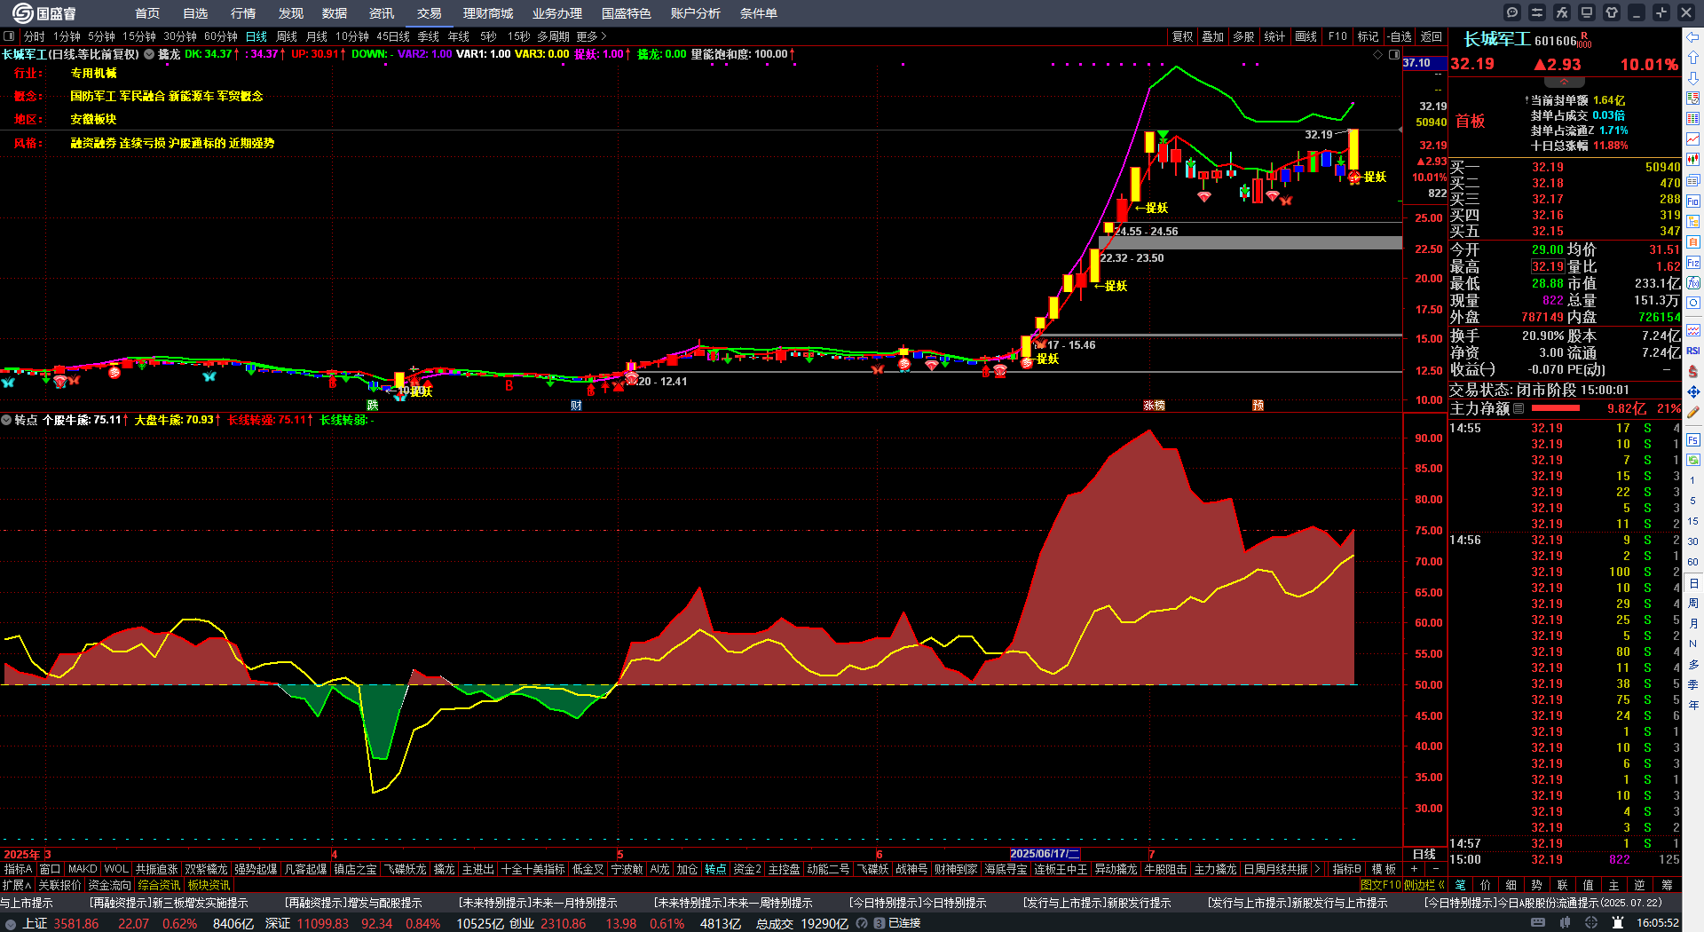
Task: Switch to 价 price distribution mode
Action: 1486,885
